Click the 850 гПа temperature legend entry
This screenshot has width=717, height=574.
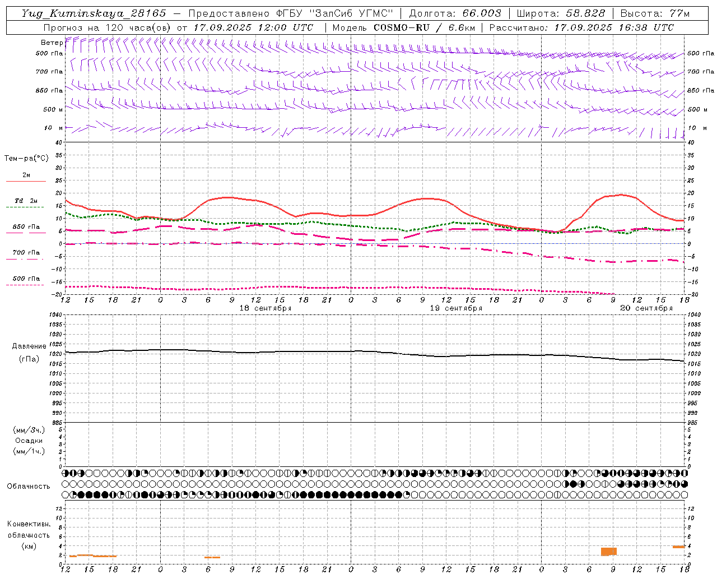pos(26,227)
